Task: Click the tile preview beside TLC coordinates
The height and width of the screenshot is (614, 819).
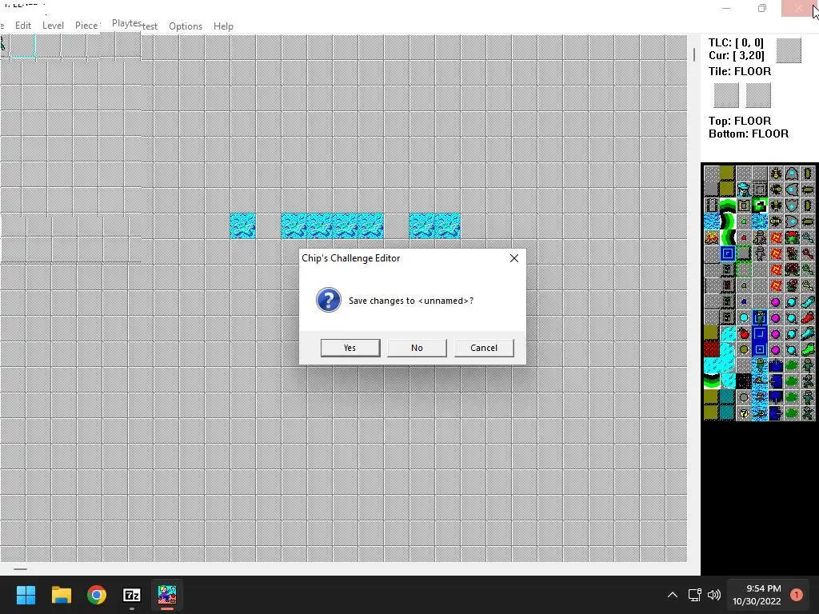Action: (x=789, y=50)
